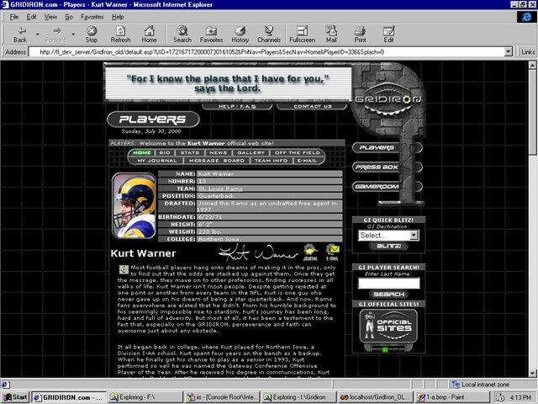Switch to Exploring - F:\ taskbar window
This screenshot has width=538, height=404.
pyautogui.click(x=145, y=397)
